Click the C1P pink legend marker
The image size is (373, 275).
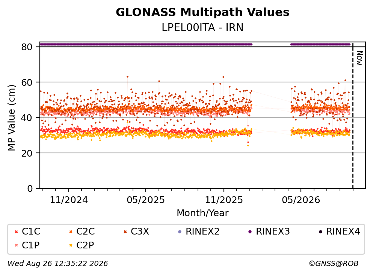click(x=16, y=245)
